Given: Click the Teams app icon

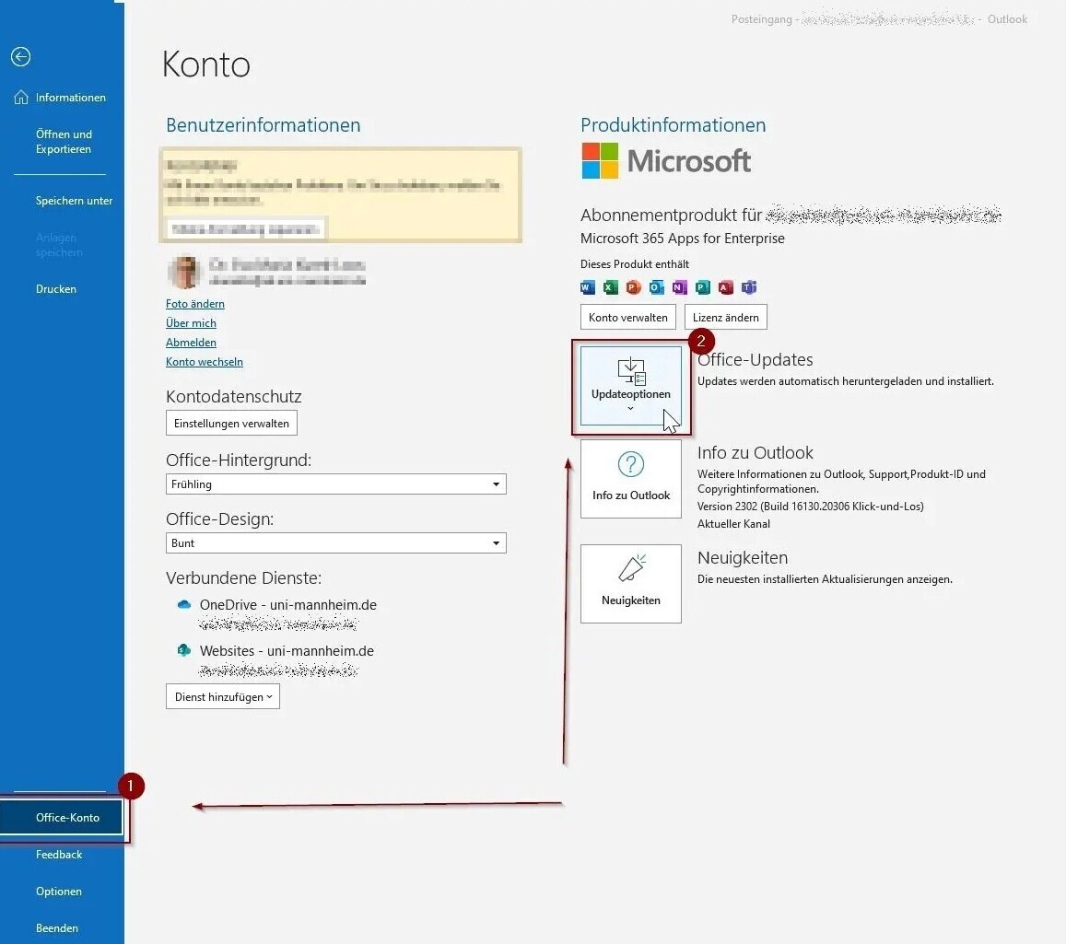Looking at the screenshot, I should point(749,287).
